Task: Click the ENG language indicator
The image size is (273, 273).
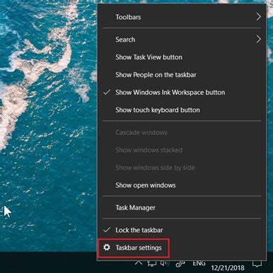Action: 199,263
